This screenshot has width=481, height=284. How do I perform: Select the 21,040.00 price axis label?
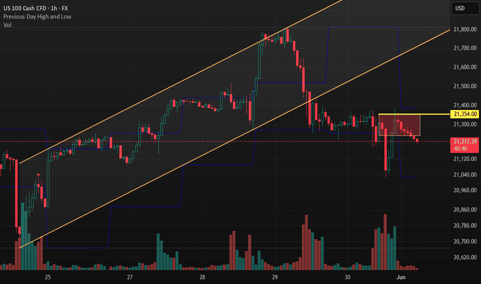465,175
